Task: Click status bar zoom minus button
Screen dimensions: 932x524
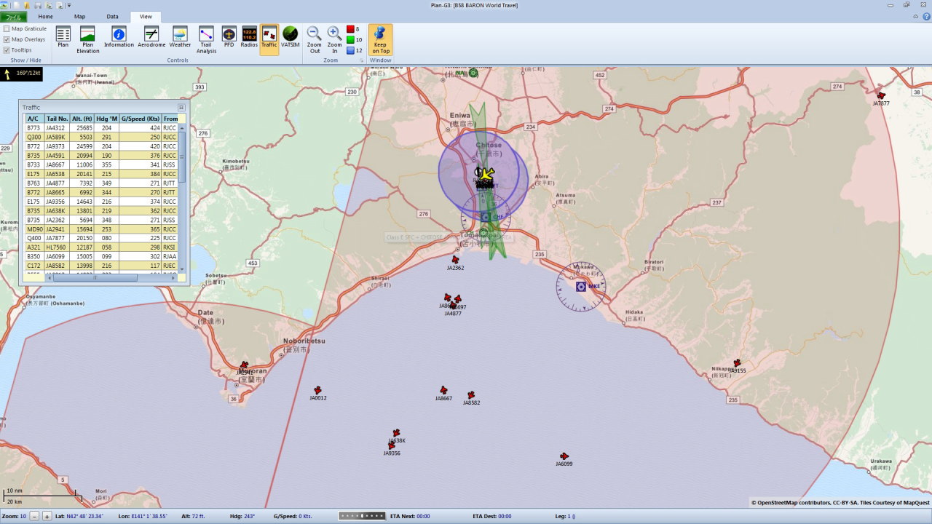Action: (x=34, y=516)
